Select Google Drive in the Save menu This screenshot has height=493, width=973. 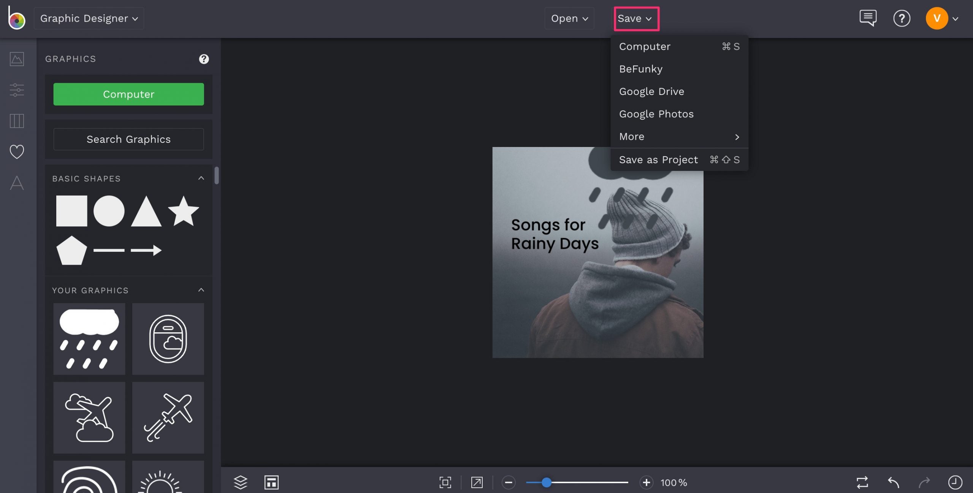652,91
